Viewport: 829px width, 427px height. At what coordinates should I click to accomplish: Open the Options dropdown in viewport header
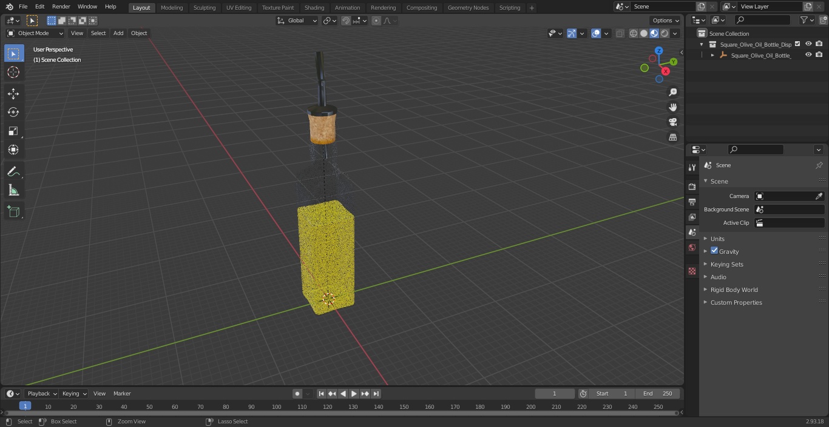point(666,21)
